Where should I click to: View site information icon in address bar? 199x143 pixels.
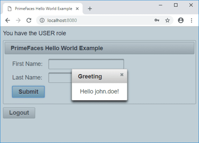pos(42,20)
